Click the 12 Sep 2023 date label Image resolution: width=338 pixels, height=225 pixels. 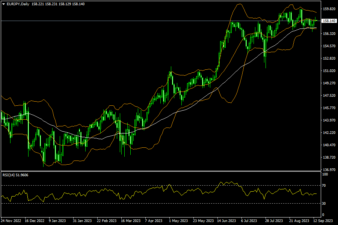click(x=323, y=221)
